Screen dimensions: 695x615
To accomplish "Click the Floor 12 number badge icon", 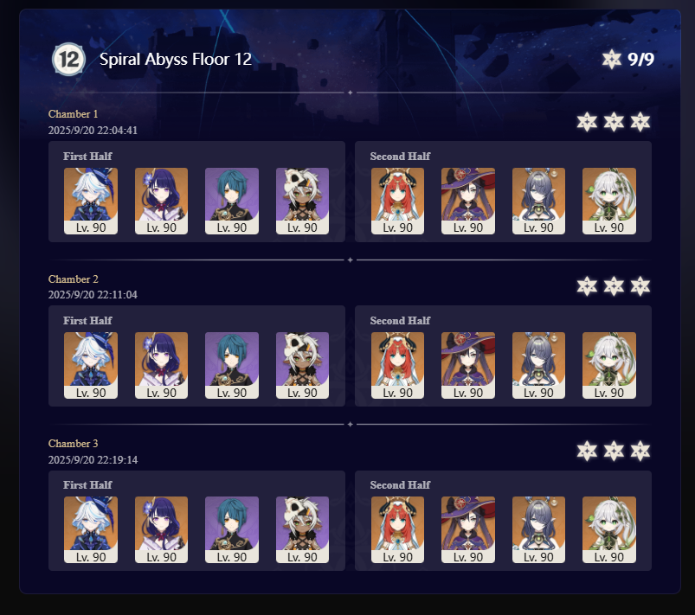I will (68, 59).
